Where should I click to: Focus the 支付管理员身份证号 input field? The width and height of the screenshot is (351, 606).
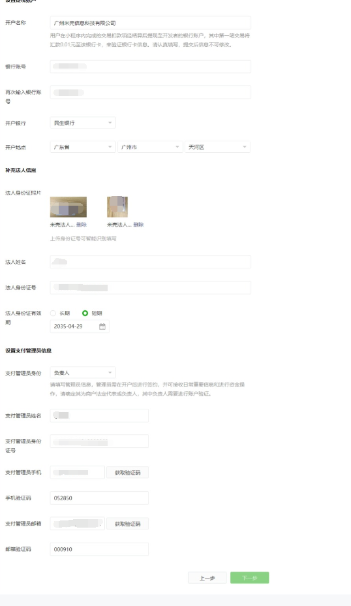point(99,441)
